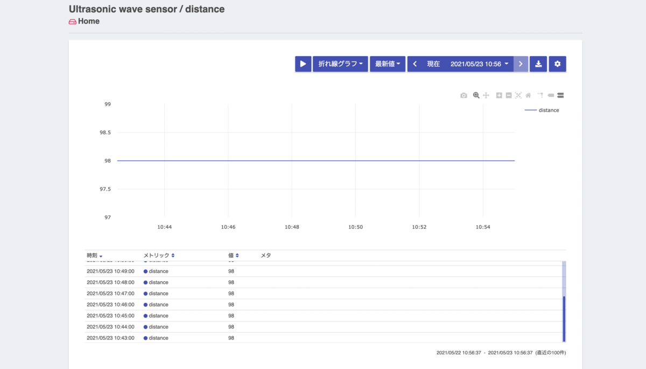Enable compare data on hover icon
Screen dimensions: 646x369
[560, 95]
